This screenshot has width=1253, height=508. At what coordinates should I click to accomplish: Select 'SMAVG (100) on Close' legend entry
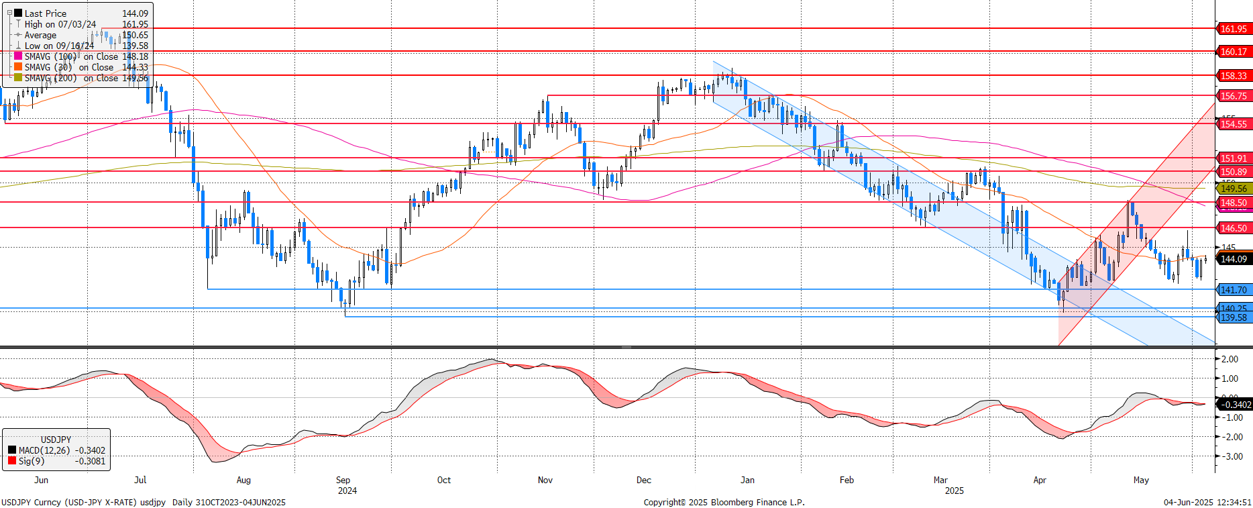click(x=71, y=56)
